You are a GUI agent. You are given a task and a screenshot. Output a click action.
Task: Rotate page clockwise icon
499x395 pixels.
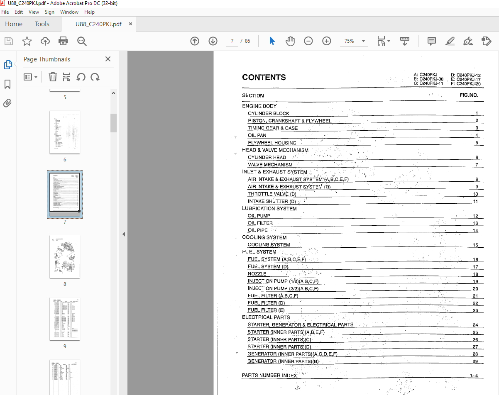pyautogui.click(x=95, y=77)
